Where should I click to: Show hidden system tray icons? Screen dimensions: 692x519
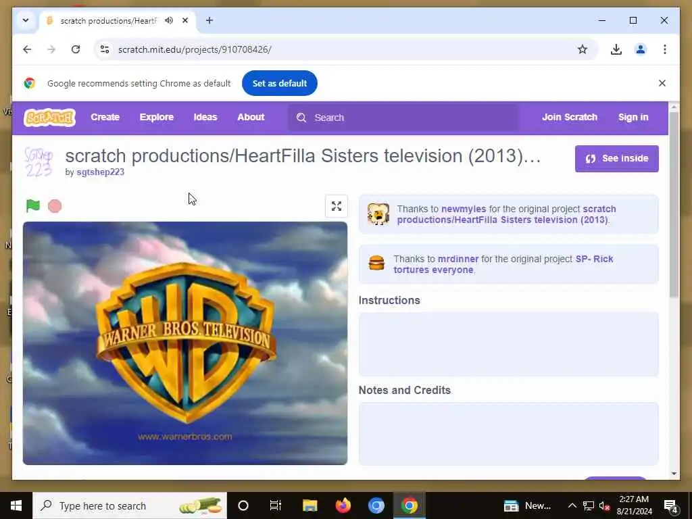(572, 505)
